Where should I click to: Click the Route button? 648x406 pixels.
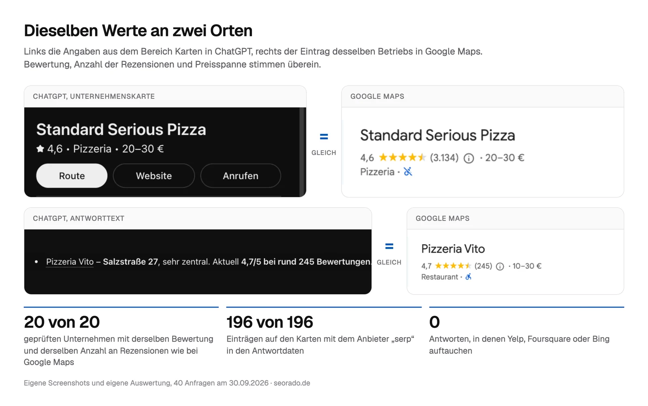(x=72, y=176)
